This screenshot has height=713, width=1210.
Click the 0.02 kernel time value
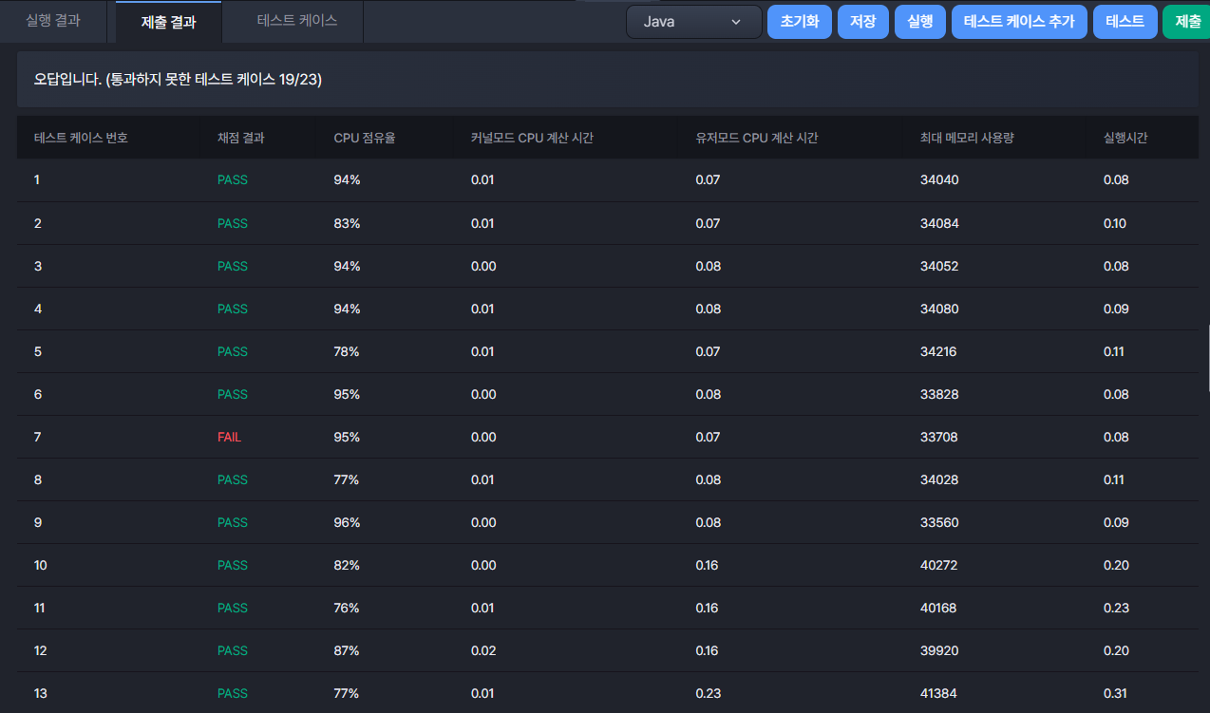[x=483, y=650]
